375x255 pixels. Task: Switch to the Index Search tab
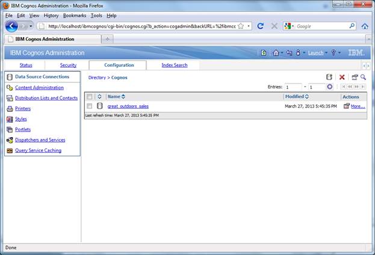(175, 65)
